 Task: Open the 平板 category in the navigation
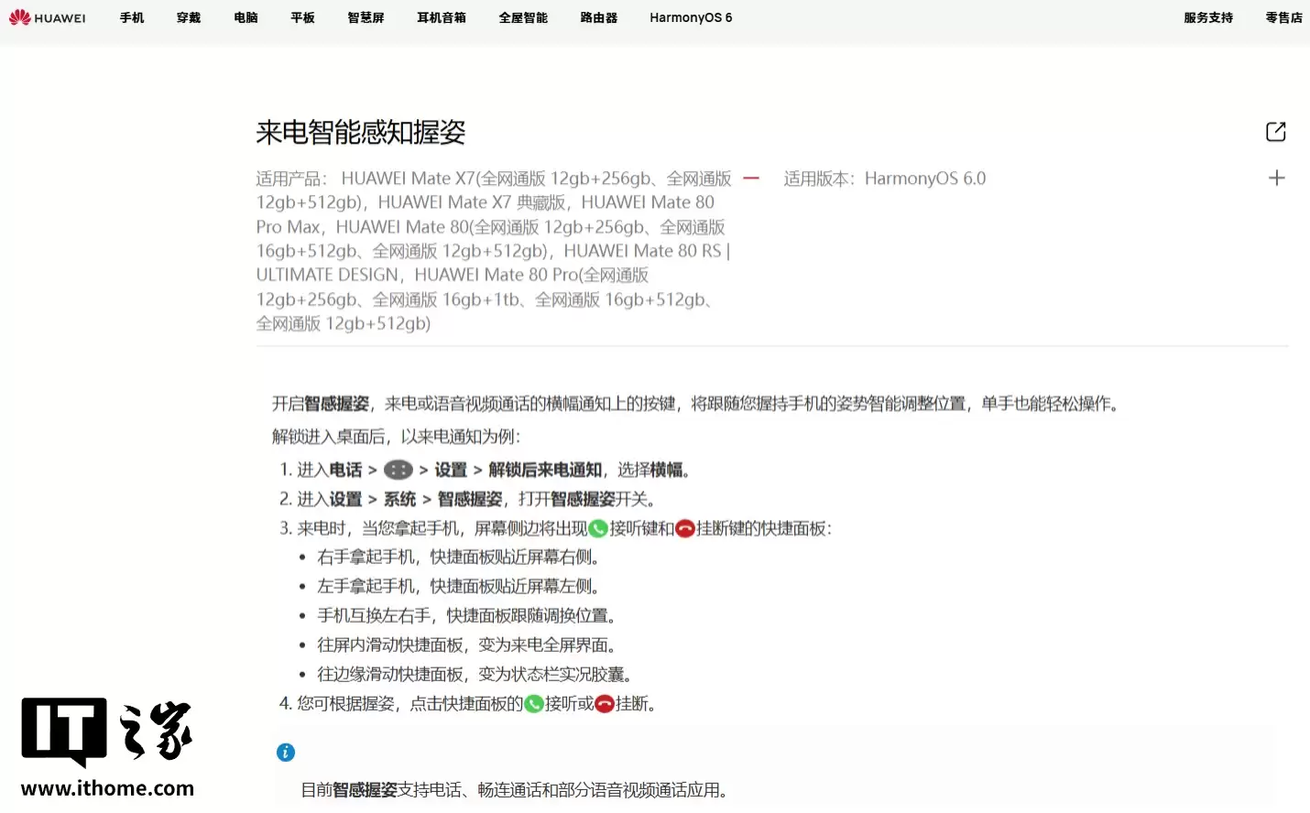click(x=301, y=16)
